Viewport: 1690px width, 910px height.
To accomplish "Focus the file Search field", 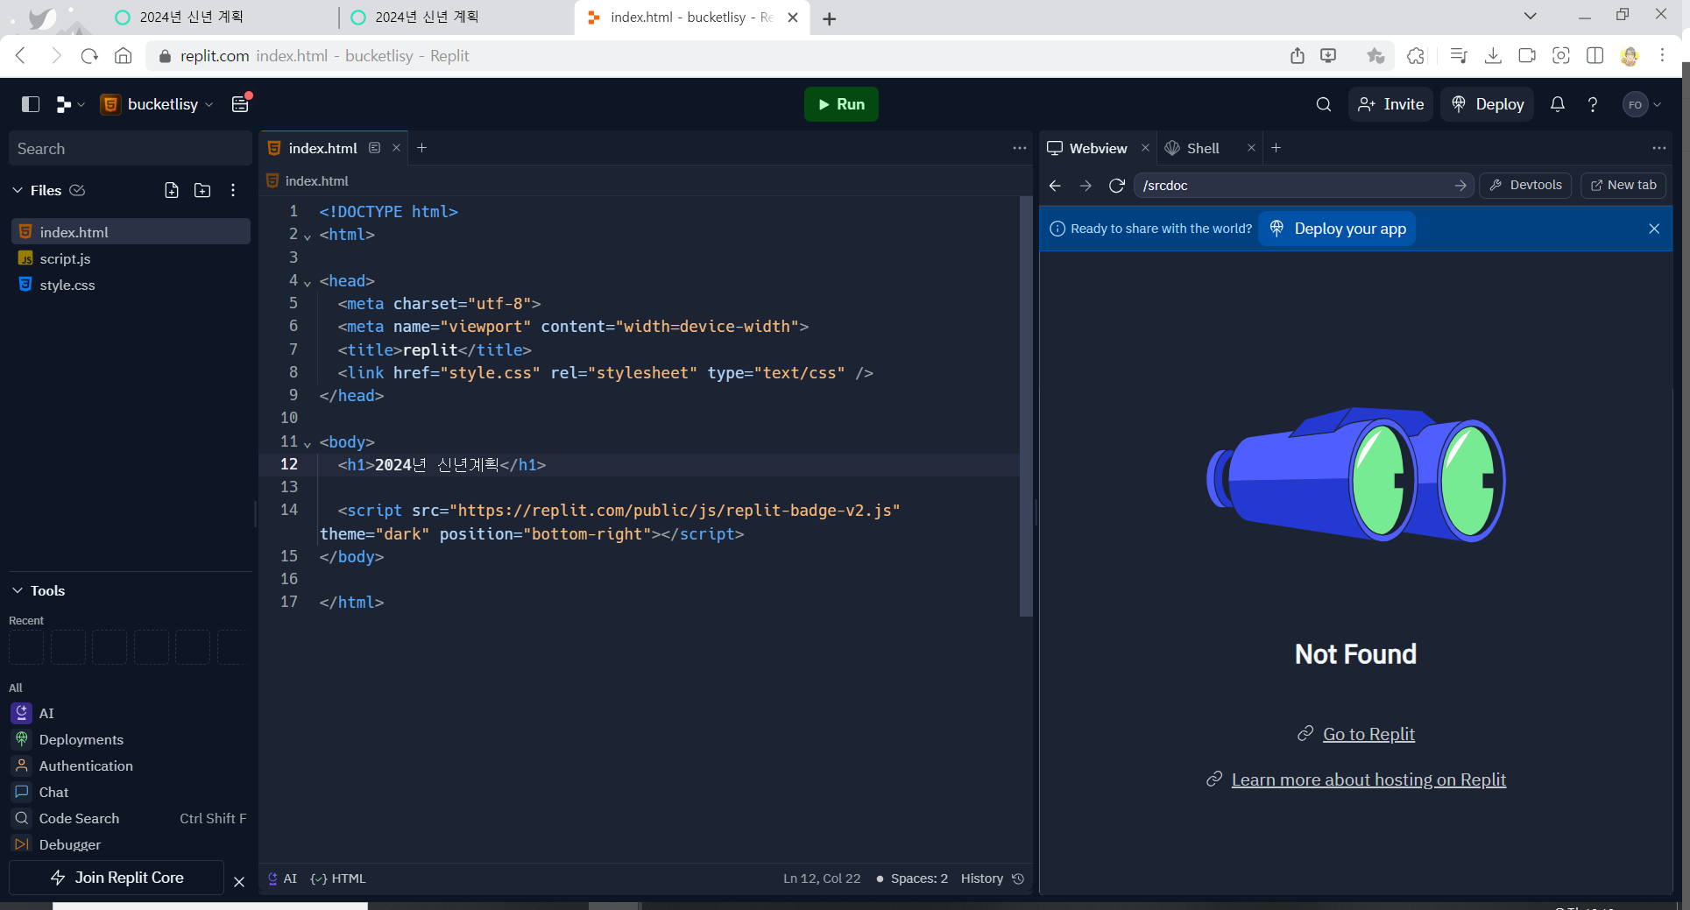I will coord(131,149).
